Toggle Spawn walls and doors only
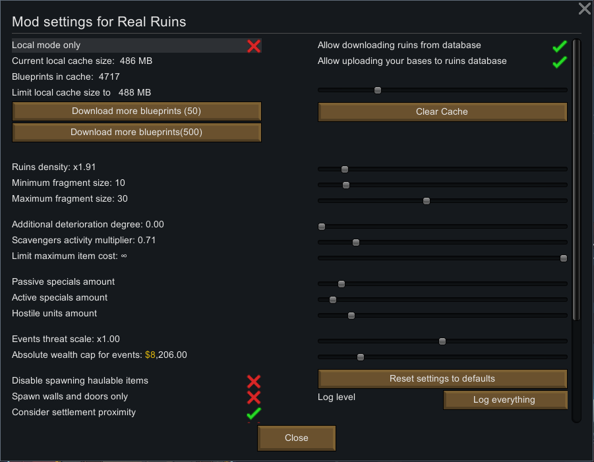Screen dimensions: 594x462 pyautogui.click(x=253, y=397)
